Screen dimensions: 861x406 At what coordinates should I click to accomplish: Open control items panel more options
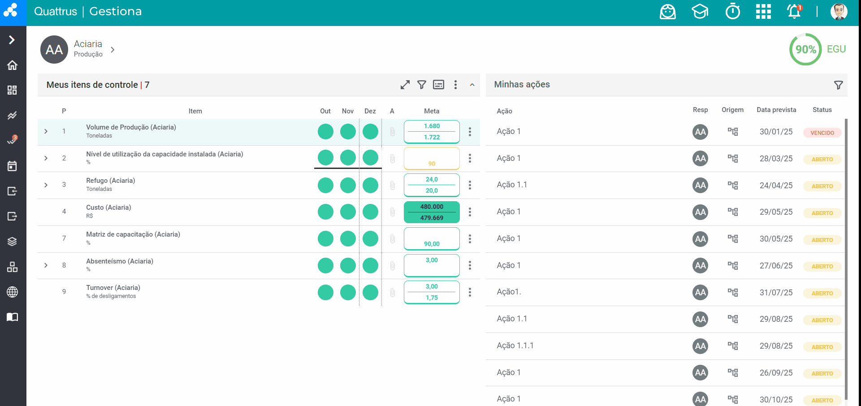pyautogui.click(x=455, y=85)
